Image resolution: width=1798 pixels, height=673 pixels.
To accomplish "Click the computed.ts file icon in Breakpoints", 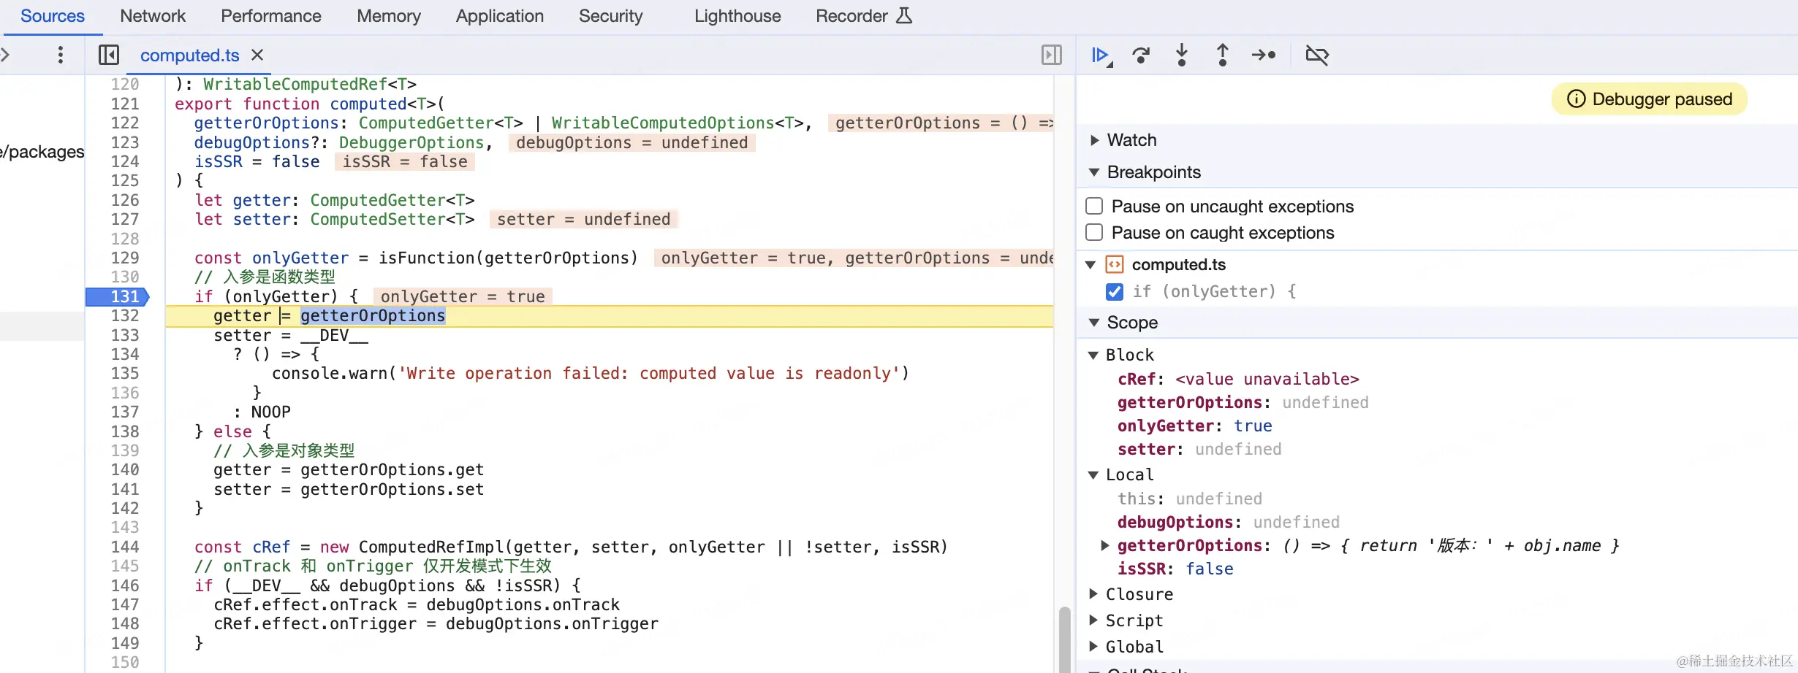I will click(1115, 264).
